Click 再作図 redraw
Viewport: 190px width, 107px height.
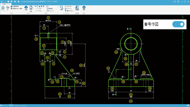[50, 9]
